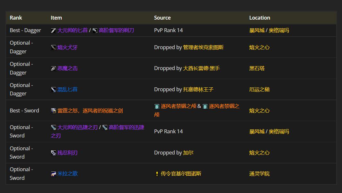Open the 传令官基尔图诺斯 quest link
This screenshot has height=193, width=342.
click(181, 174)
